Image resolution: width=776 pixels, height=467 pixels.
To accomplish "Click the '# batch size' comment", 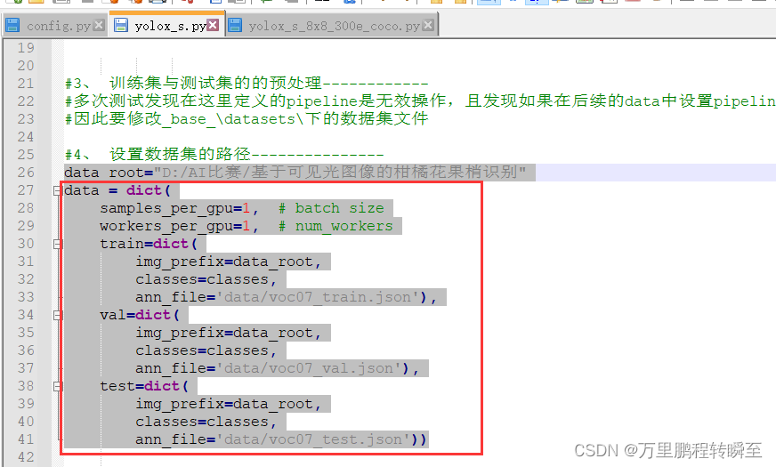I will tap(331, 208).
